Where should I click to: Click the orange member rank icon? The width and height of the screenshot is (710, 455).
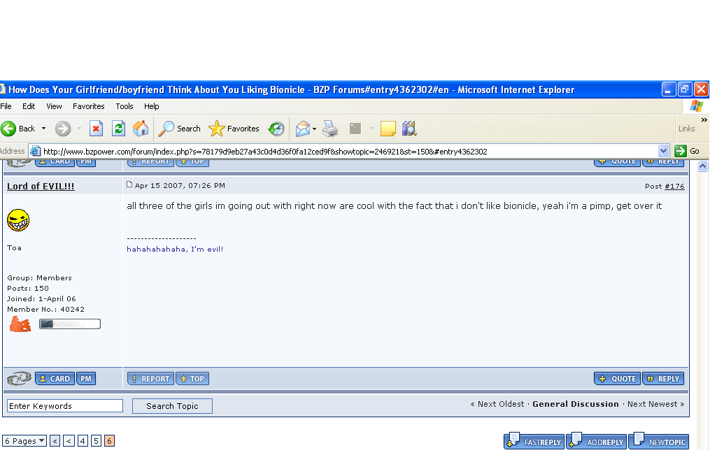(20, 324)
